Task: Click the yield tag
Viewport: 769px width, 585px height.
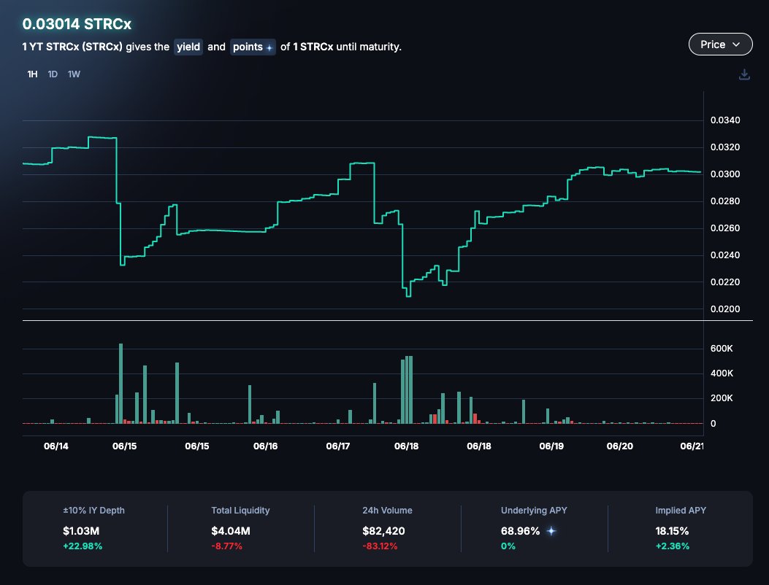Action: pyautogui.click(x=188, y=47)
